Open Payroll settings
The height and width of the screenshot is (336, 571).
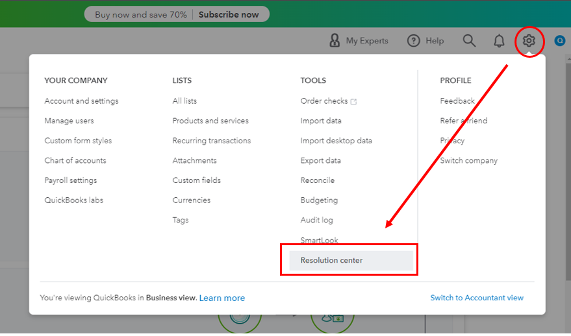pos(71,180)
